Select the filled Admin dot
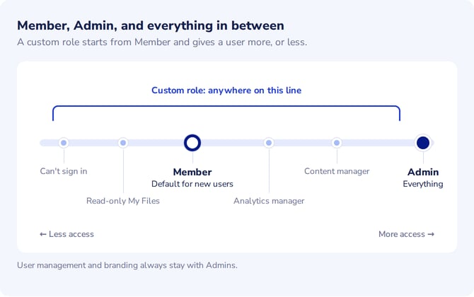The height and width of the screenshot is (297, 474). coord(423,143)
